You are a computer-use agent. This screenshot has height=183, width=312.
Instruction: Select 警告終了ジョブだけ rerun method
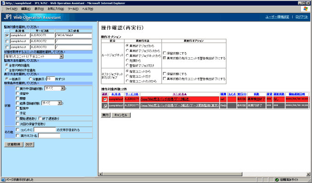tap(127, 65)
